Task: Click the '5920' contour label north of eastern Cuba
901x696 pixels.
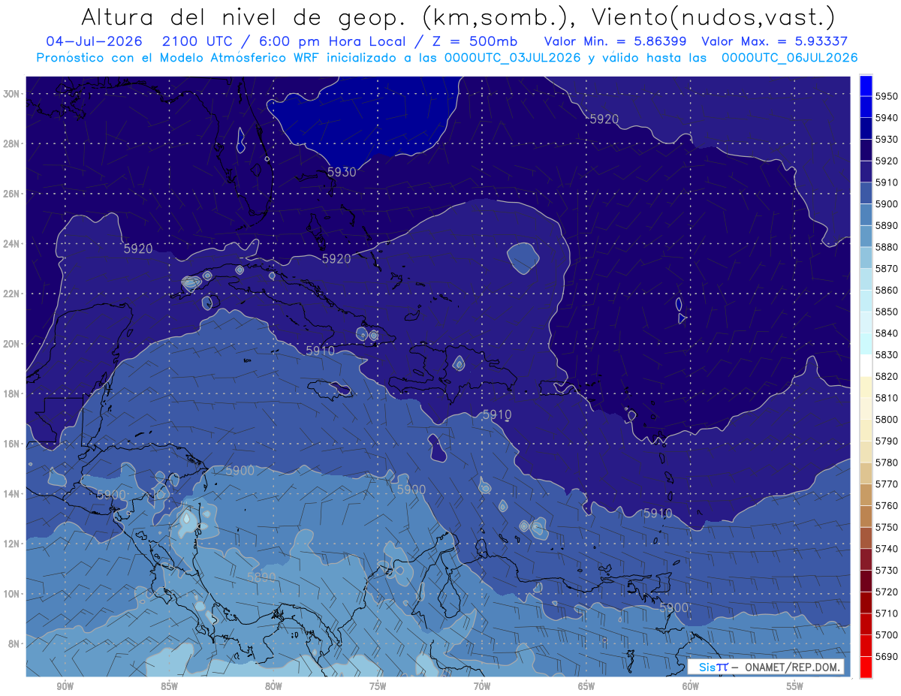Action: [x=336, y=259]
